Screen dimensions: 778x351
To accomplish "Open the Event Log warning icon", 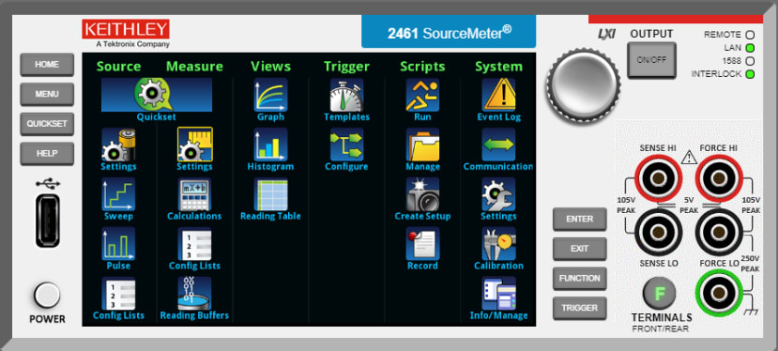I will click(498, 95).
